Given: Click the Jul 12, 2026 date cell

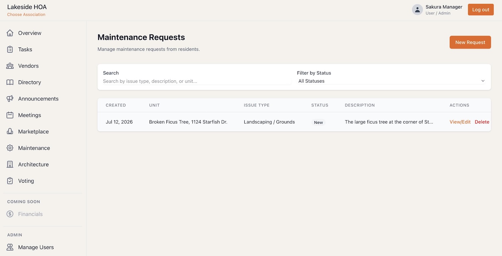Looking at the screenshot, I should point(119,122).
